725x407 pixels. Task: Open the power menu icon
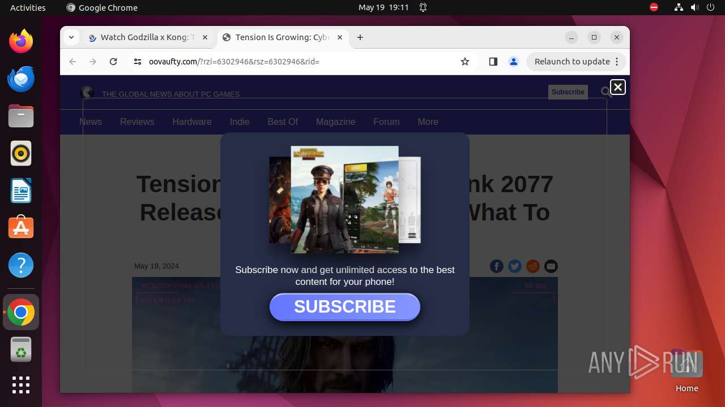(711, 7)
